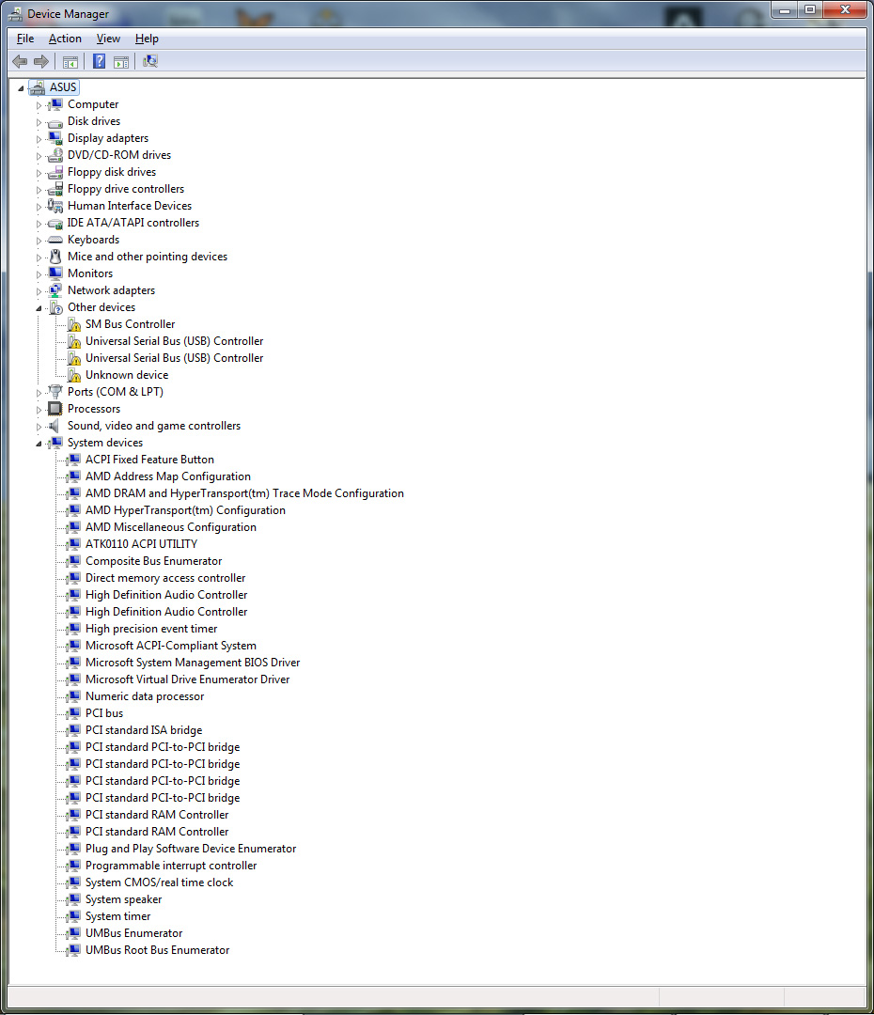
Task: Click the ASUS computer root icon
Action: tap(38, 87)
